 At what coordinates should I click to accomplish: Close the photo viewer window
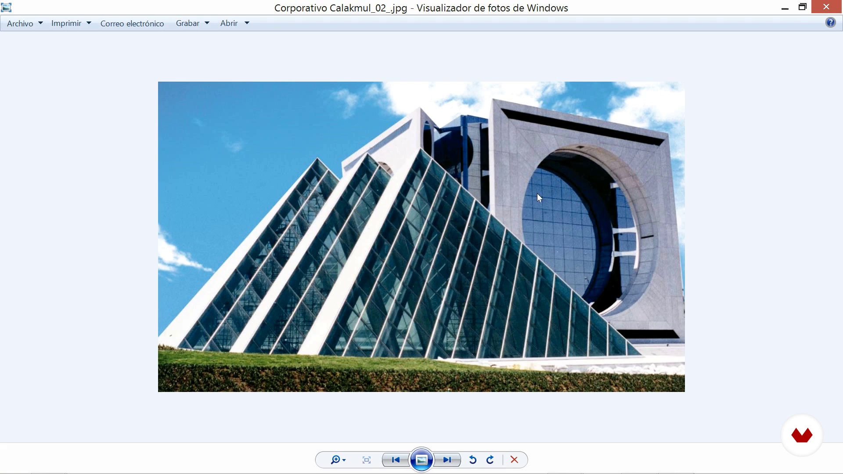click(x=827, y=7)
